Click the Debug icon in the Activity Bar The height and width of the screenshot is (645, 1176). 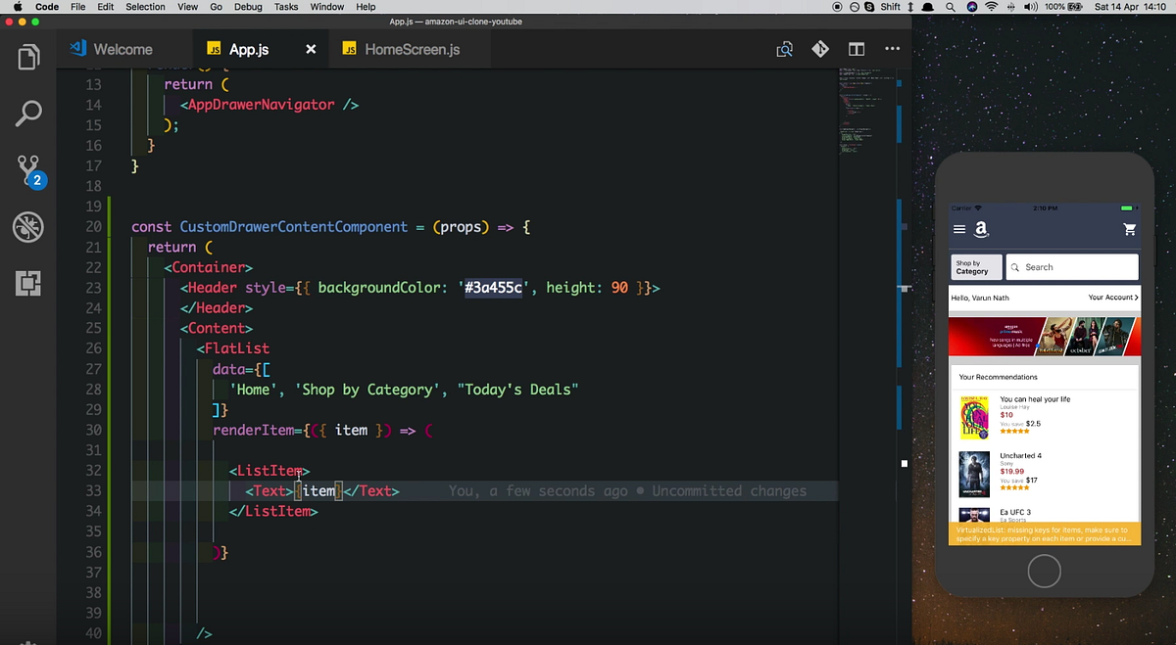[27, 227]
